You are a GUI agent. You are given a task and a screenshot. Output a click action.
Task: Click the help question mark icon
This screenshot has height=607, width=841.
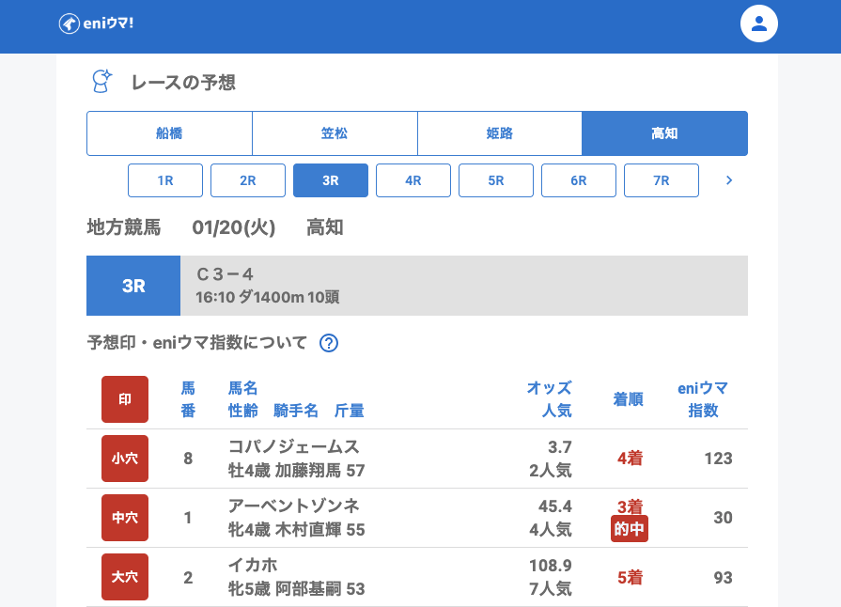pyautogui.click(x=328, y=343)
